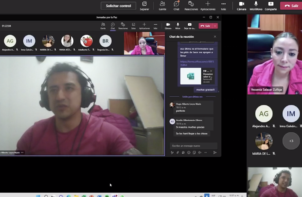The image size is (302, 197).
Task: Click the taskbar Search magnifier icon
Action: pos(46,196)
